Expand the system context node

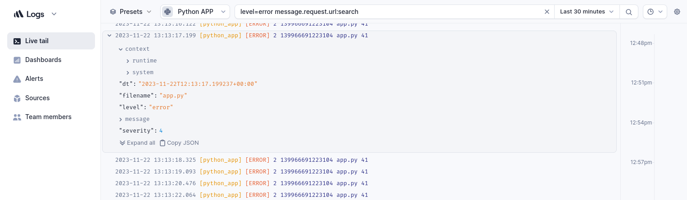128,72
